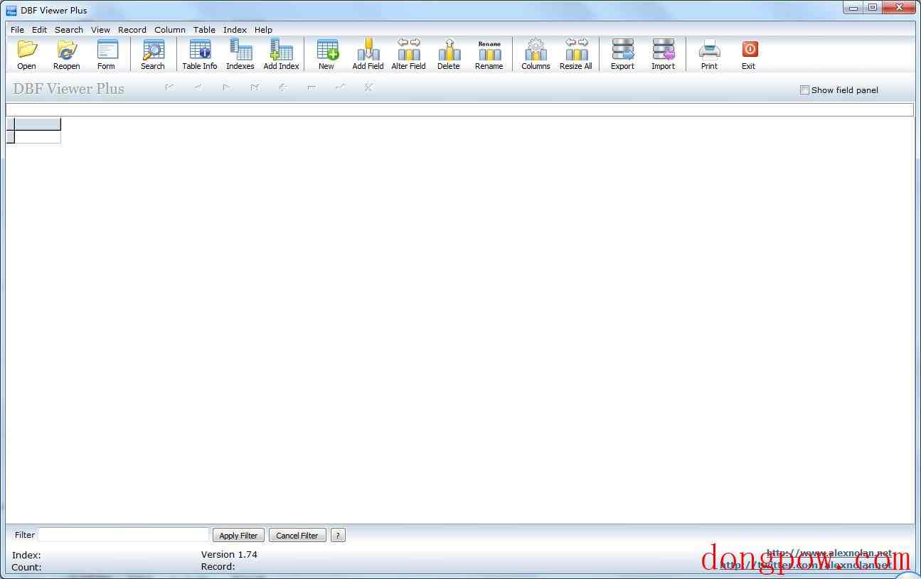
Task: Click the insert record navigator button
Action: [x=283, y=87]
